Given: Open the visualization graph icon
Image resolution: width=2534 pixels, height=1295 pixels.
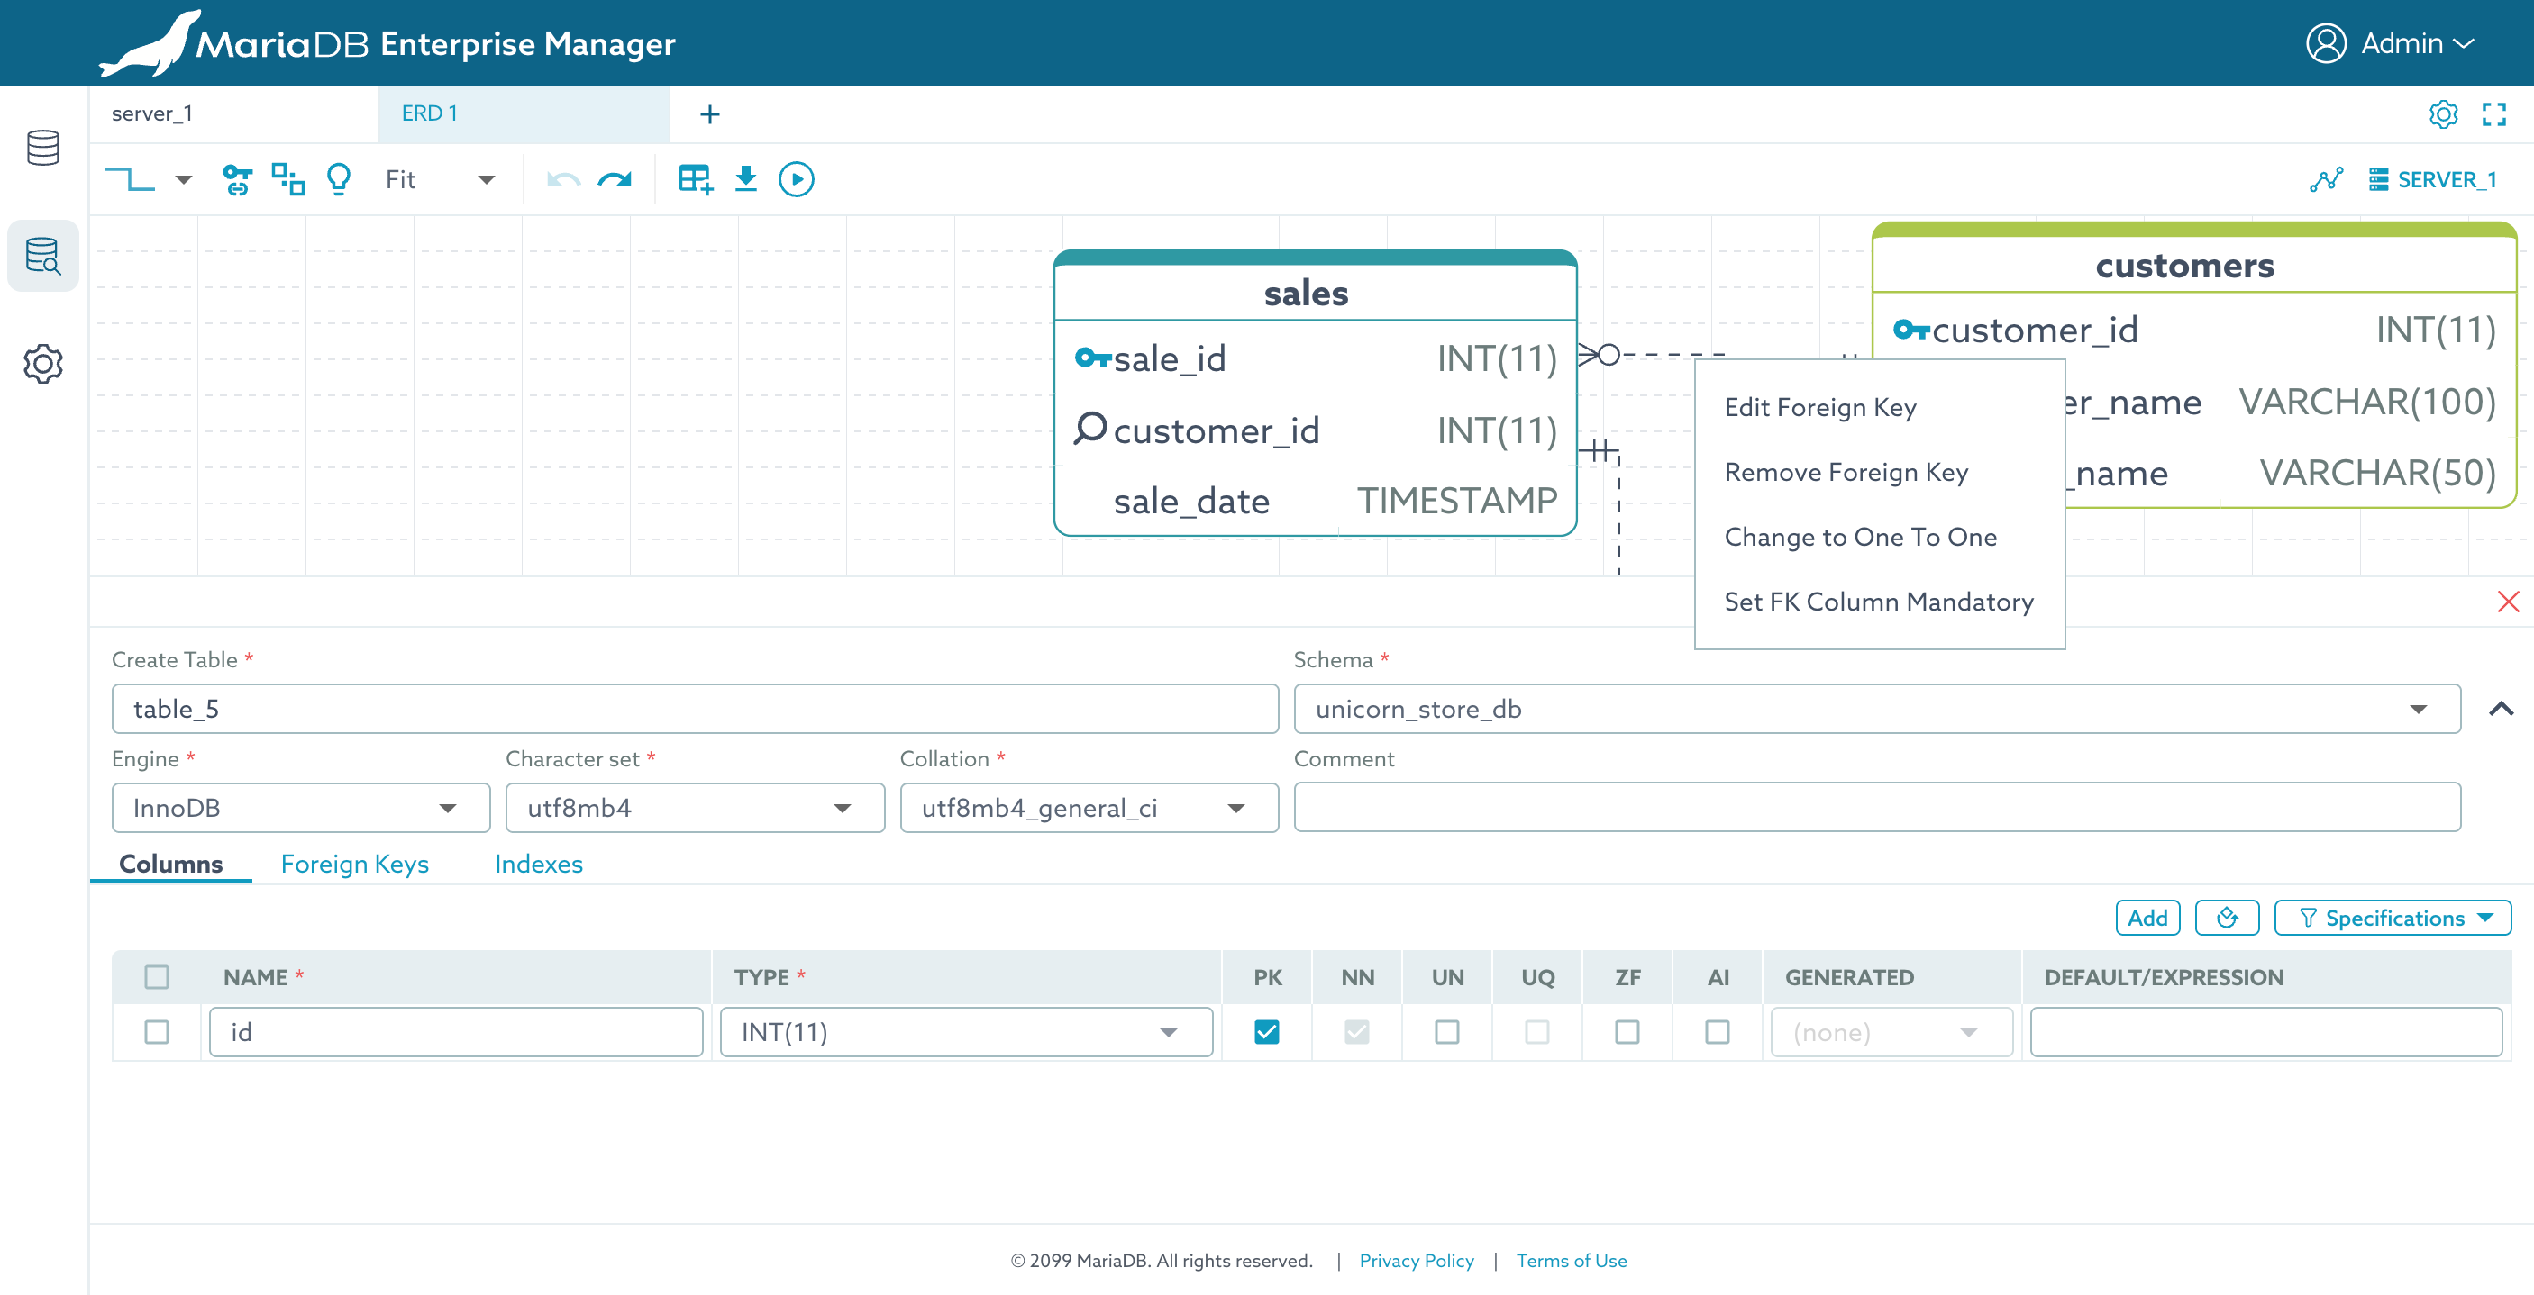Looking at the screenshot, I should click(x=2326, y=179).
